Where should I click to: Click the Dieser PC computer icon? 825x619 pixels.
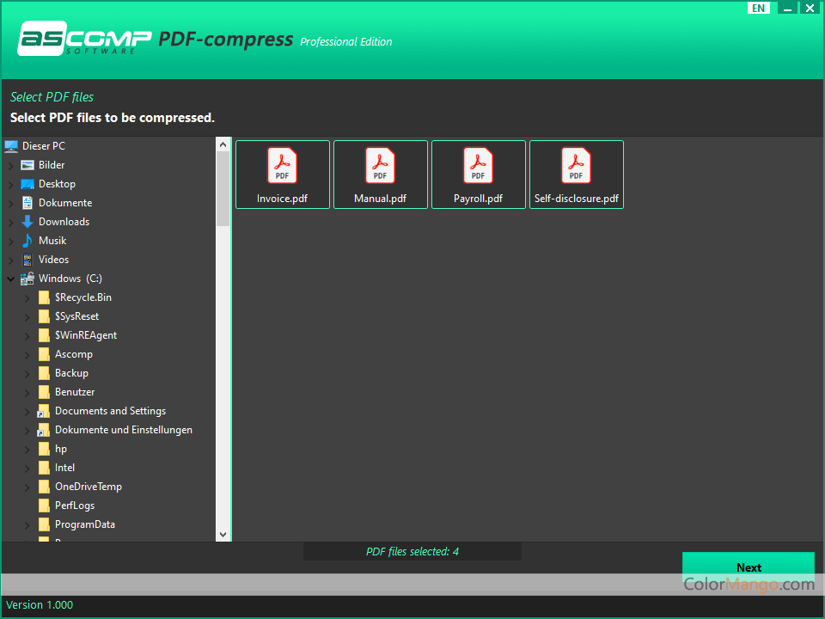click(11, 146)
